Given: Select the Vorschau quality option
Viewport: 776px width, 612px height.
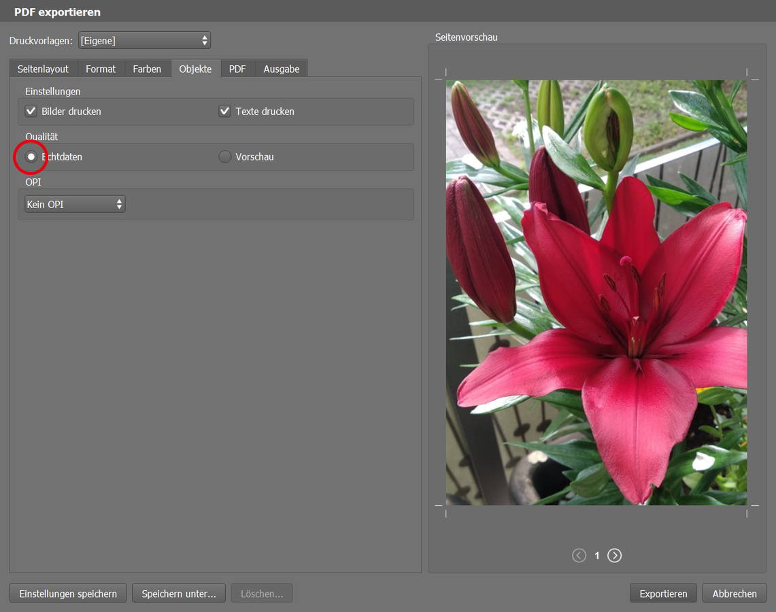Looking at the screenshot, I should 224,157.
